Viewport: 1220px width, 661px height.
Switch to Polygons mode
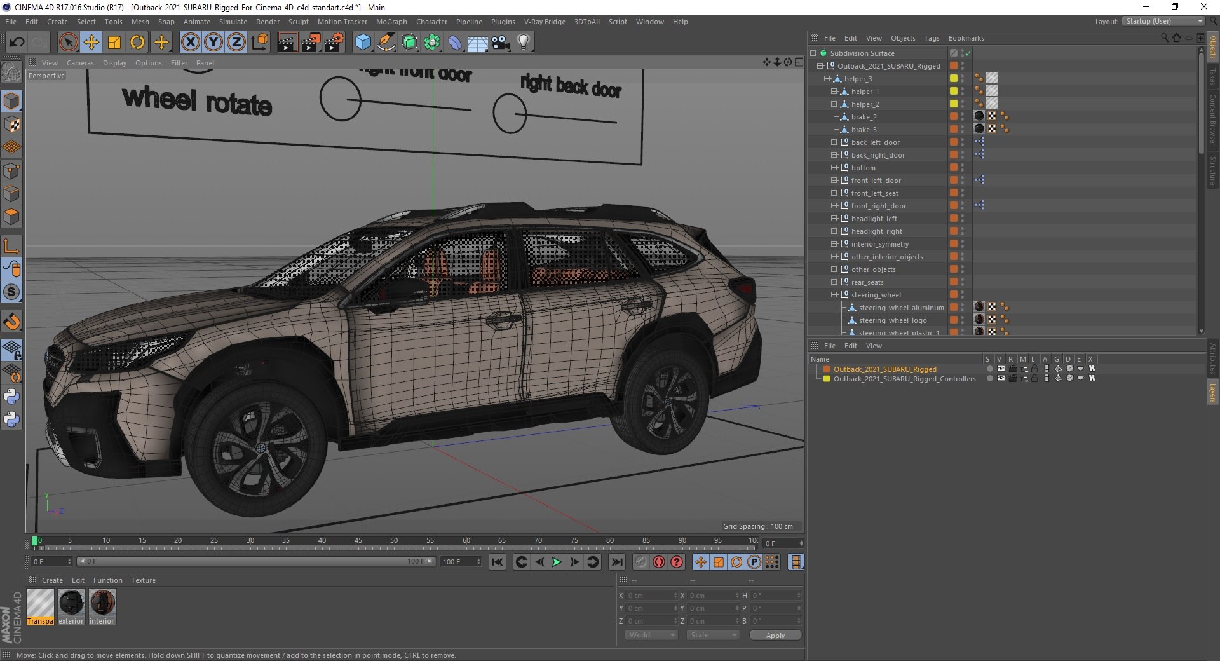pos(11,217)
